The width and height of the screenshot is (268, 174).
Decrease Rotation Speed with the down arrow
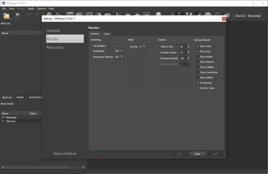tap(188, 53)
